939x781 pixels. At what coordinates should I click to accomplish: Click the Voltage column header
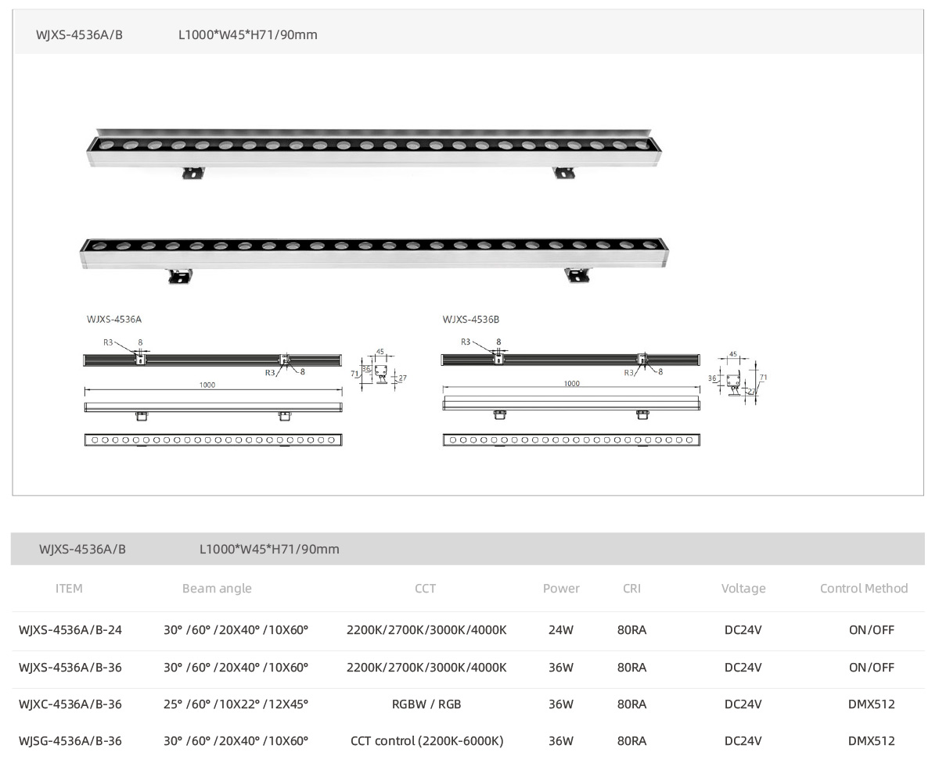click(x=743, y=588)
